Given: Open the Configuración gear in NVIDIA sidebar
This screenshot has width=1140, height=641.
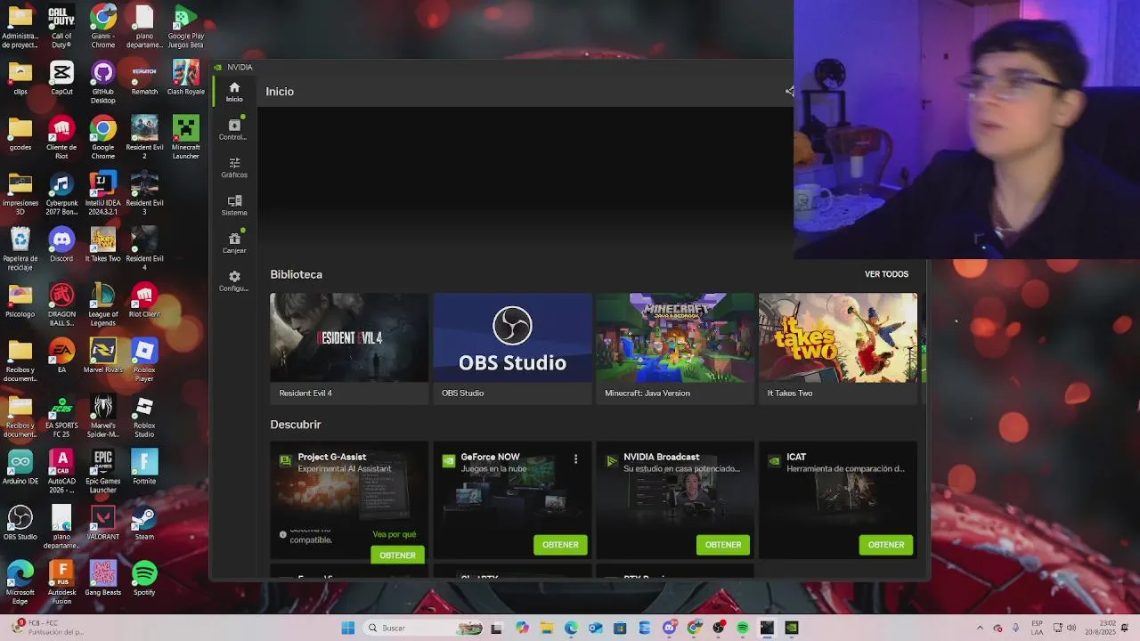Looking at the screenshot, I should coord(234,281).
